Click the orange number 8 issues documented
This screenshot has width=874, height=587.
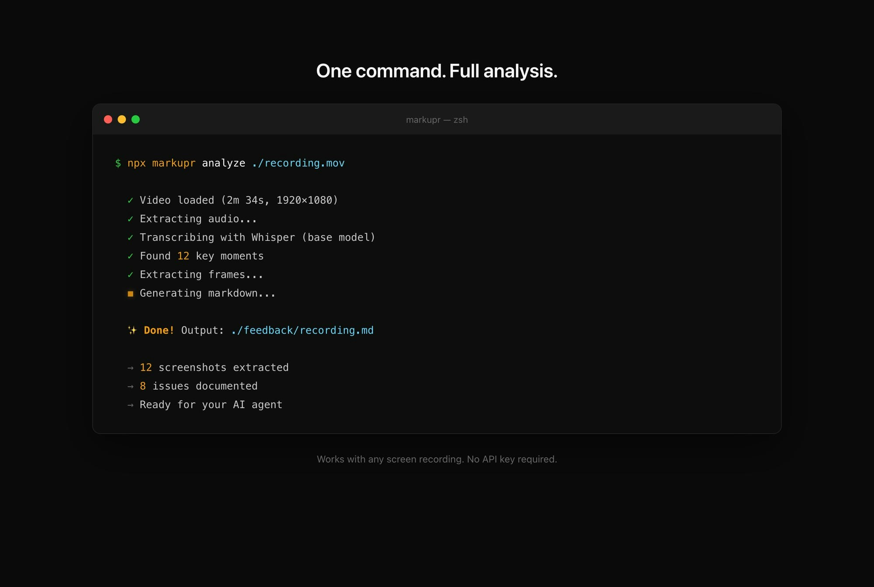(x=142, y=386)
